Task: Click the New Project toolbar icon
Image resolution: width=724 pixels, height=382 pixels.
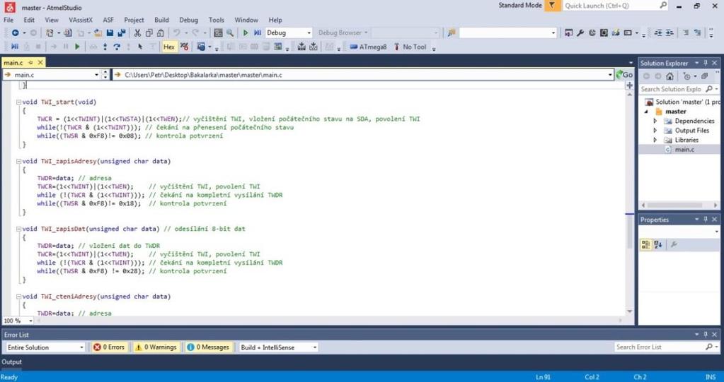Action: (x=50, y=32)
